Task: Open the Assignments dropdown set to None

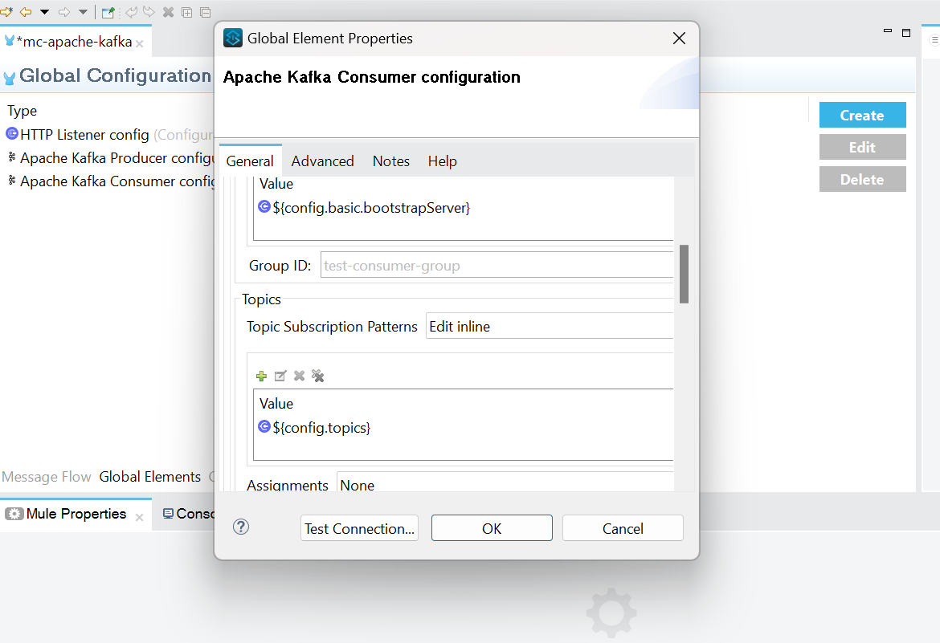Action: click(x=505, y=485)
